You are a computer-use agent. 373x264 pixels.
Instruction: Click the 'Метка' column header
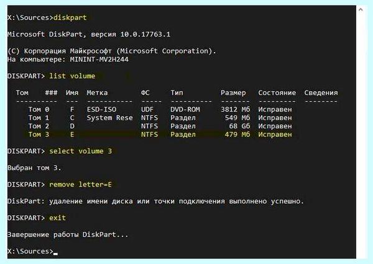(x=97, y=93)
